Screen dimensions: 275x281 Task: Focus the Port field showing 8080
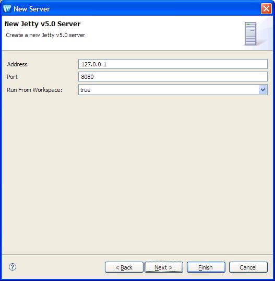173,77
